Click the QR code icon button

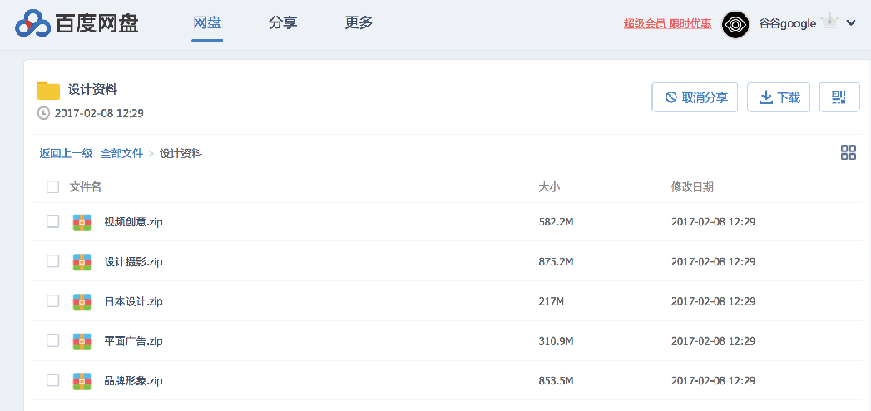(839, 97)
